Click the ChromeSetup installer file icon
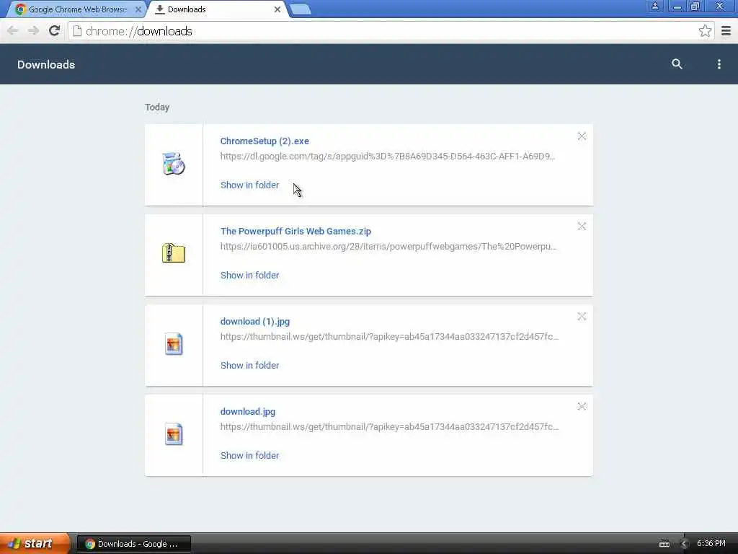Screen dimensions: 738x554 (174, 164)
